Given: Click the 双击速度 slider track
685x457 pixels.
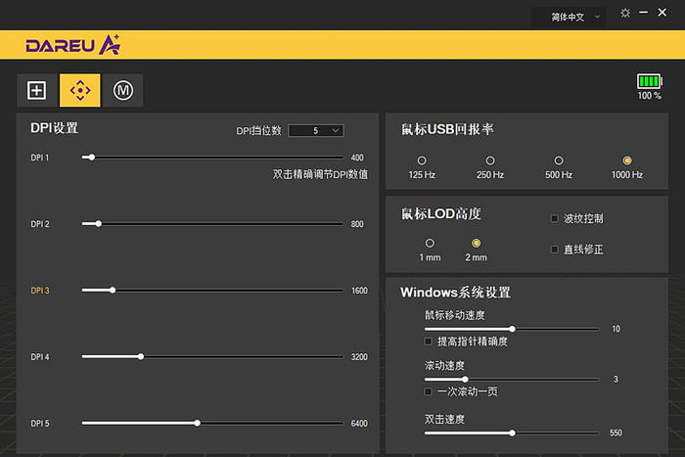Looking at the screenshot, I should [x=512, y=434].
